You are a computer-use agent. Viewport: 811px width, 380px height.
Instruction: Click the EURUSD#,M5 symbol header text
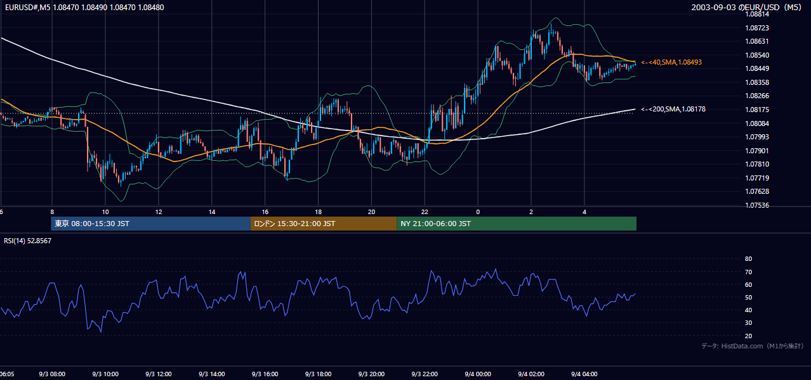[84, 8]
